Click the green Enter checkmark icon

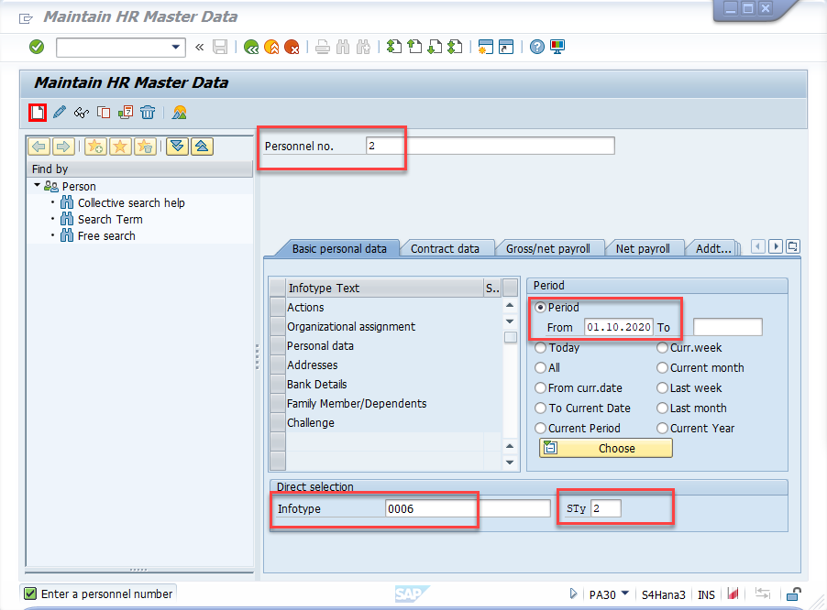(37, 47)
